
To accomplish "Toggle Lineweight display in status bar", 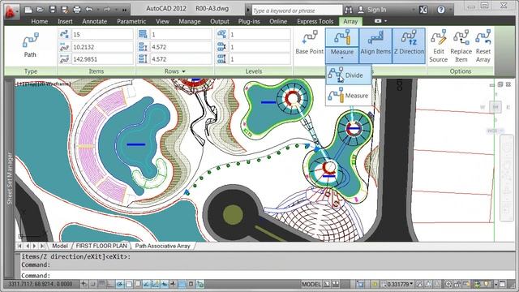I will [173, 284].
